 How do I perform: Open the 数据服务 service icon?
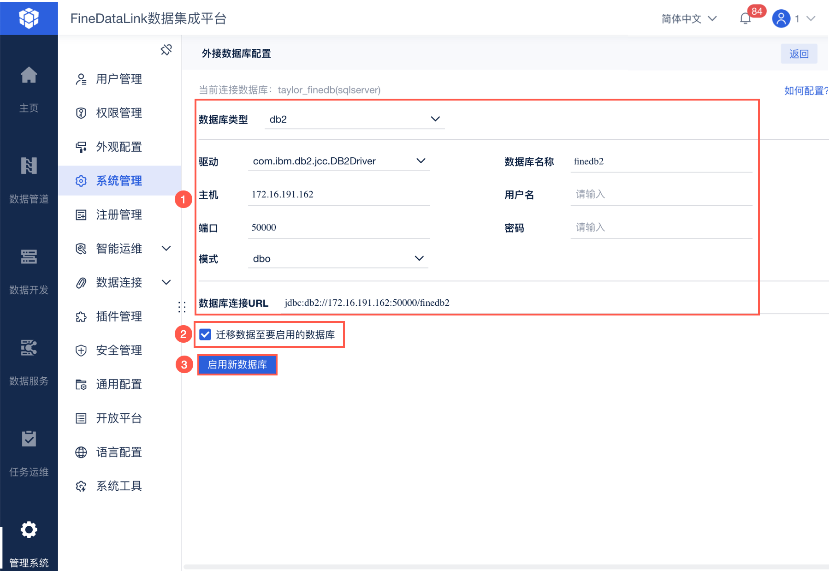(x=29, y=347)
